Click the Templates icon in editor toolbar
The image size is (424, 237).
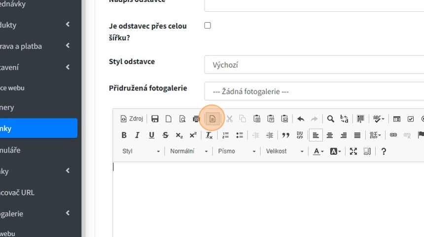(212, 119)
